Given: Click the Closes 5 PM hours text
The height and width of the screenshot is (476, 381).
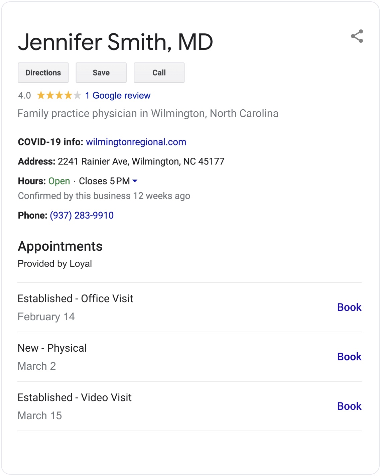Looking at the screenshot, I should [x=104, y=181].
